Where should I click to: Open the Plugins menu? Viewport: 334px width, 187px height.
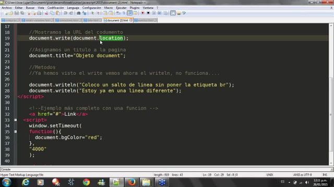(135, 8)
